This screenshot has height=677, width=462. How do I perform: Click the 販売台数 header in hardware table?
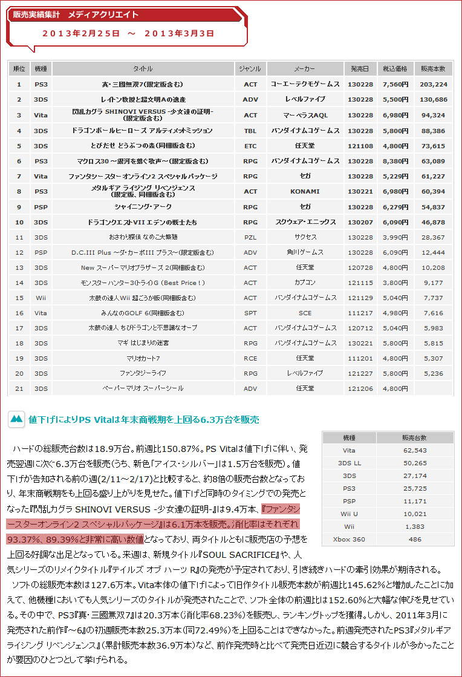pyautogui.click(x=415, y=438)
